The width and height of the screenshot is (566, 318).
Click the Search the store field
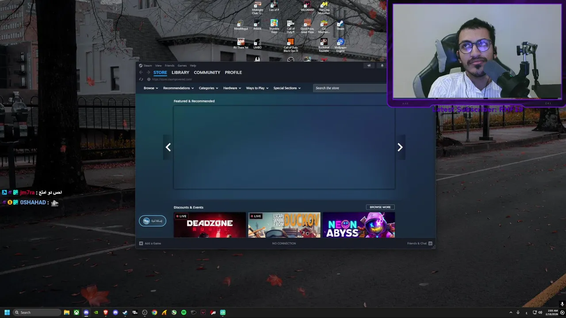(x=350, y=88)
